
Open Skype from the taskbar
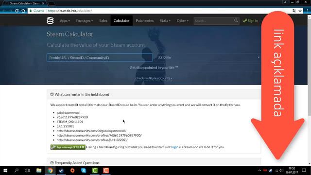click(84, 171)
